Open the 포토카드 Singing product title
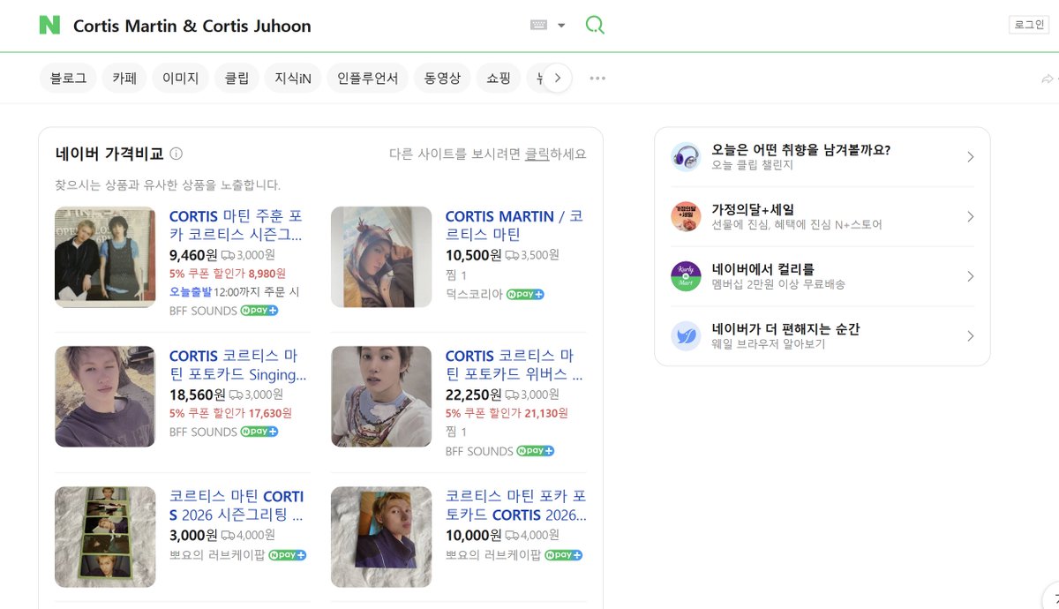This screenshot has width=1059, height=609. pyautogui.click(x=237, y=365)
